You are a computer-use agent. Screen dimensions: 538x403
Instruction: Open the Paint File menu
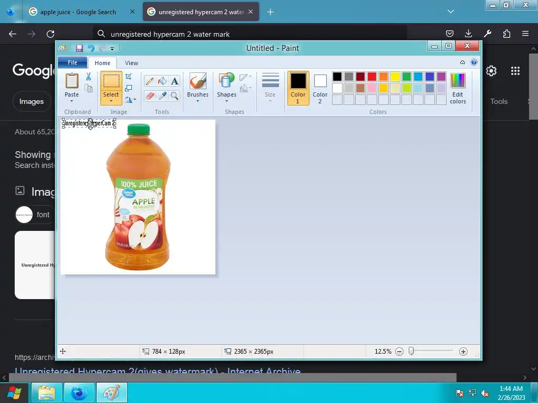[73, 62]
